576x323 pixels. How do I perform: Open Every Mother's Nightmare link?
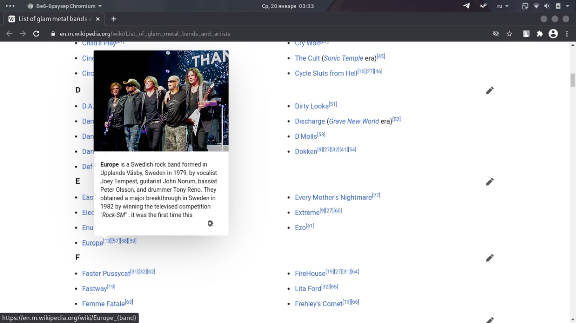[x=333, y=197]
